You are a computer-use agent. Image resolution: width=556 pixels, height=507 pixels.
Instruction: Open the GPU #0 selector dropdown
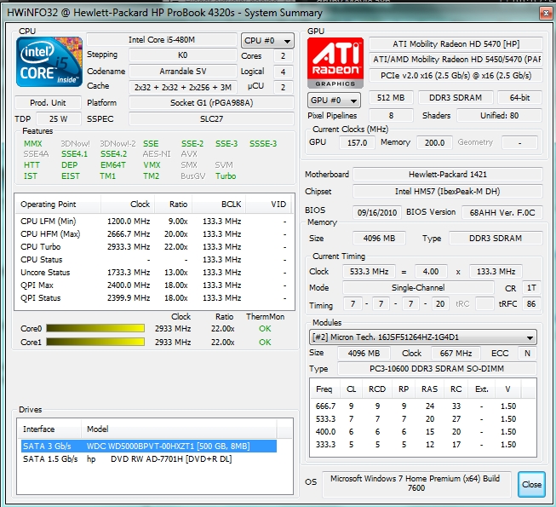click(x=334, y=100)
